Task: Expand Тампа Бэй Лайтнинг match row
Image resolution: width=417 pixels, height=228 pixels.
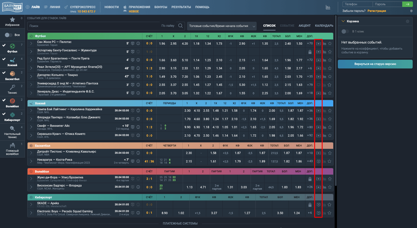Action: [x=31, y=111]
